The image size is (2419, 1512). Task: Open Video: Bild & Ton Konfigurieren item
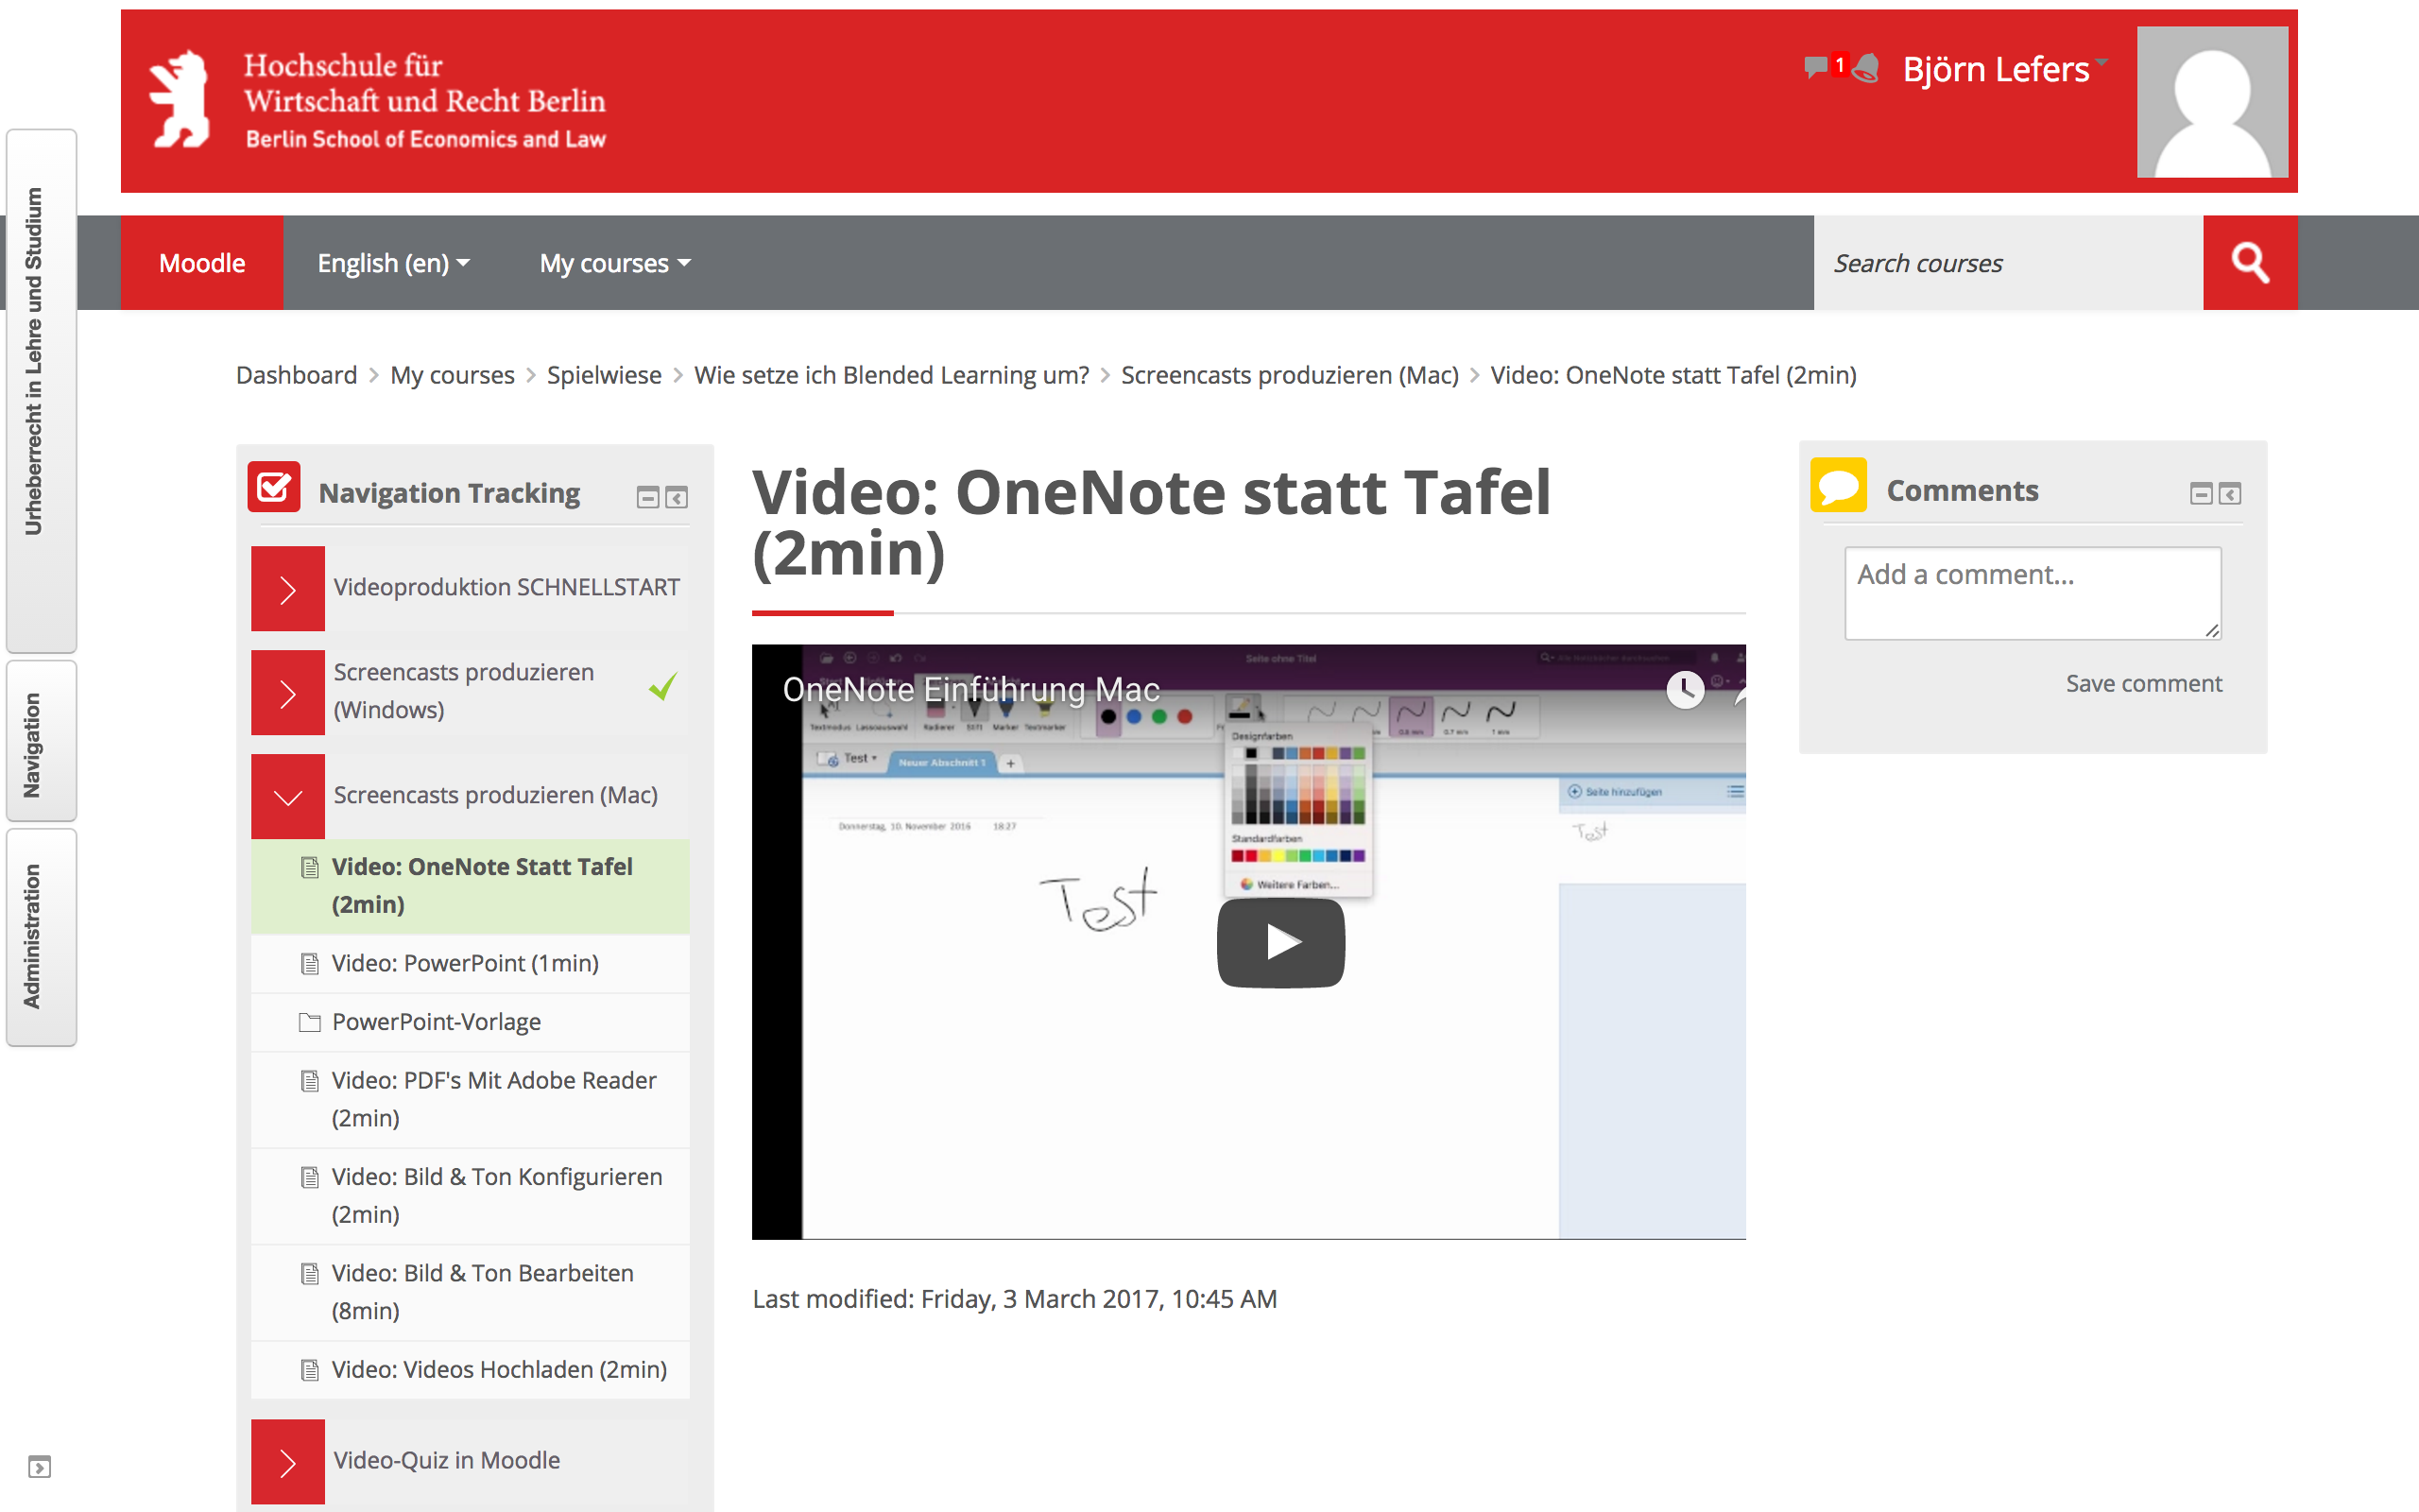pos(497,1195)
